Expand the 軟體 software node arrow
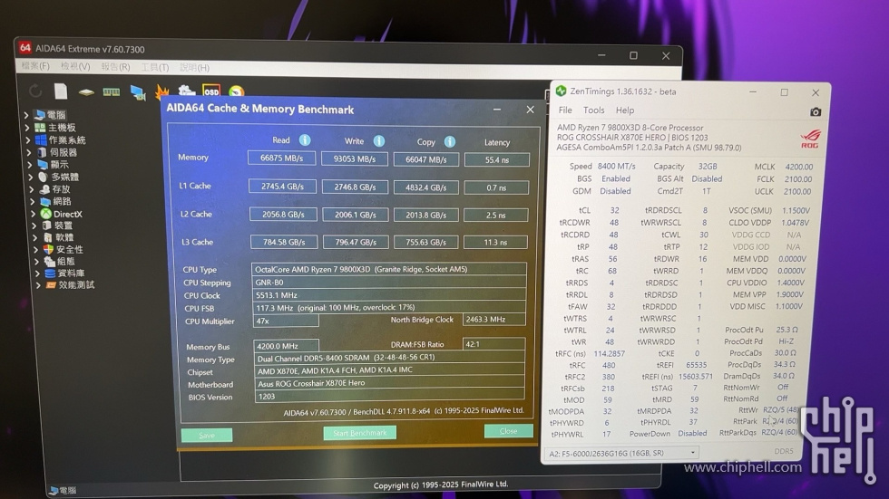 (x=35, y=237)
